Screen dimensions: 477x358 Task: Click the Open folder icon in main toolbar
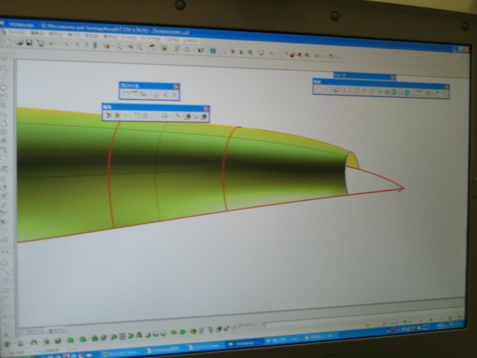[20, 43]
